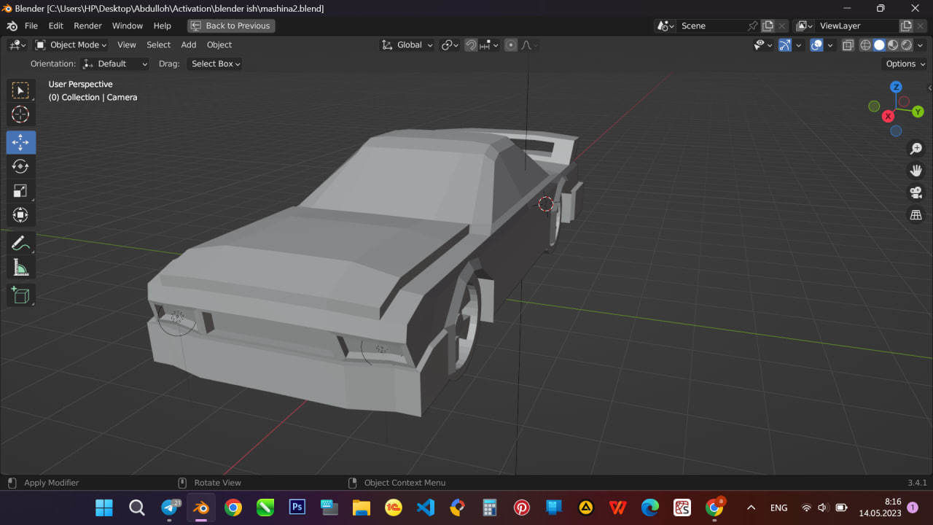Click the camera view icon in the viewport

(916, 192)
